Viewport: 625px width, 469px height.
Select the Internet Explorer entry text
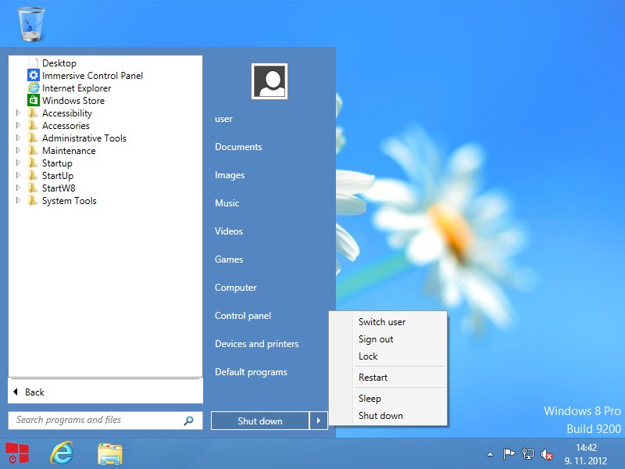[77, 88]
